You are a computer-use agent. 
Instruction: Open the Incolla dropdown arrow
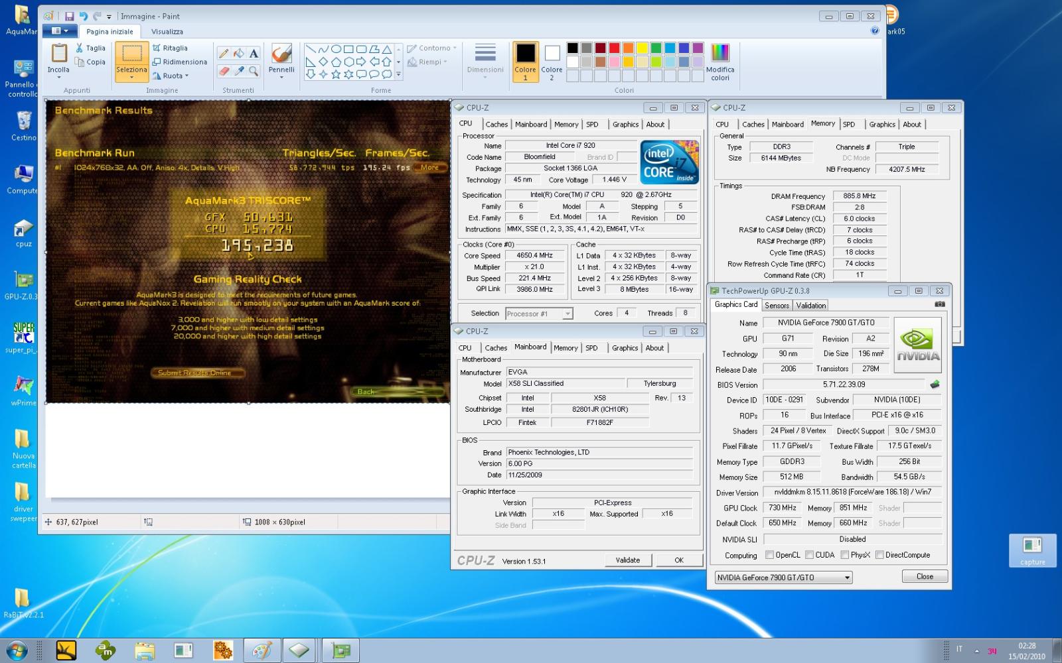[x=58, y=78]
